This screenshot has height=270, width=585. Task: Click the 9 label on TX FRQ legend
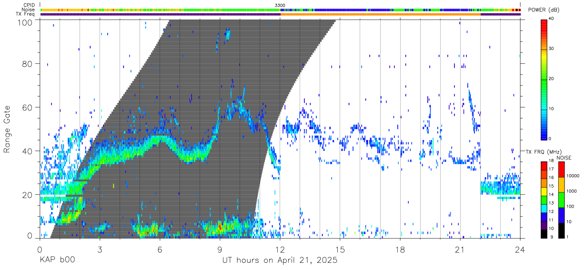click(552, 237)
